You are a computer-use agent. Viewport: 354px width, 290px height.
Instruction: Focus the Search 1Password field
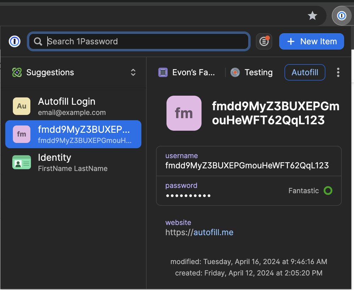tap(139, 41)
